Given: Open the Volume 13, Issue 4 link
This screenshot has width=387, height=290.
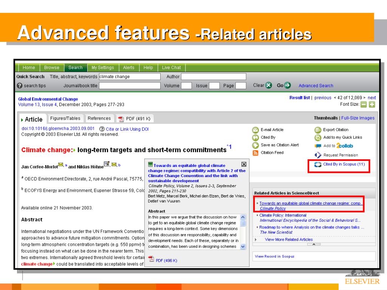Looking at the screenshot, I should 37,105.
